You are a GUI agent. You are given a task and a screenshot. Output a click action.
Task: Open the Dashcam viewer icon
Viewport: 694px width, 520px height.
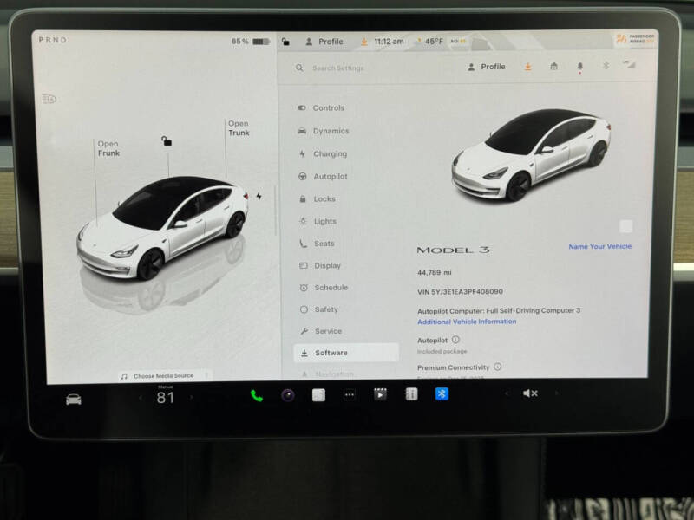[379, 393]
